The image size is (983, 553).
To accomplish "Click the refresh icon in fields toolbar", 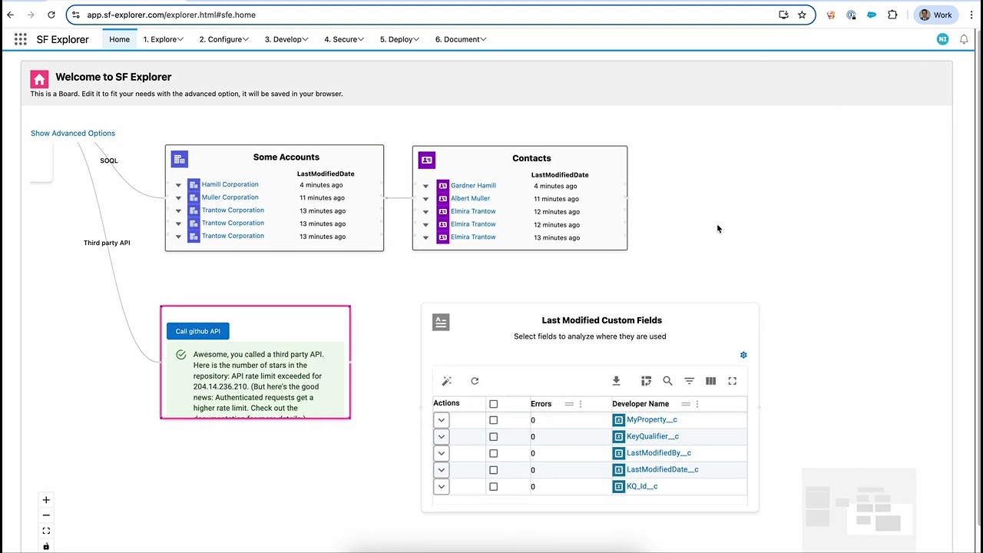I will (475, 381).
